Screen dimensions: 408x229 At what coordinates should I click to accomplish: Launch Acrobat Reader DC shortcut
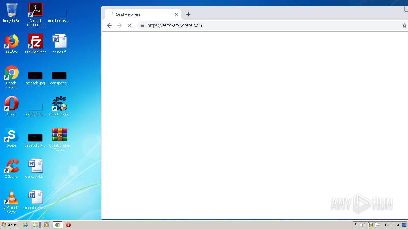pyautogui.click(x=35, y=15)
